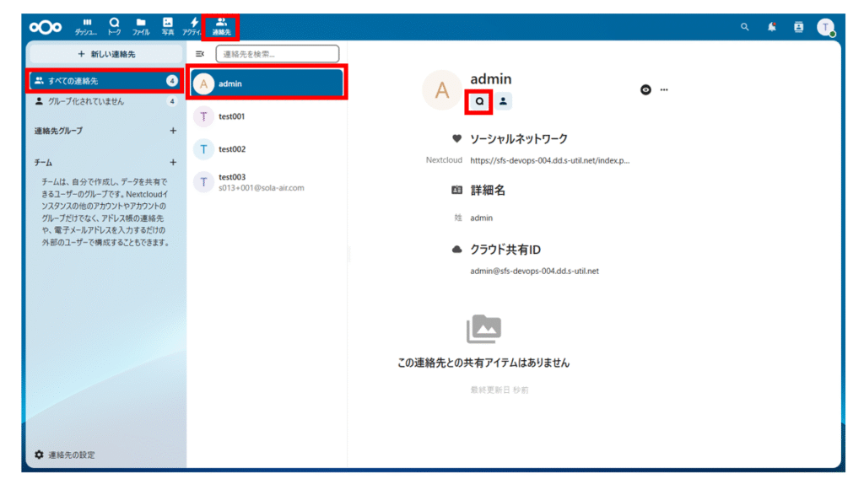Start Talk chat with admin

point(479,101)
